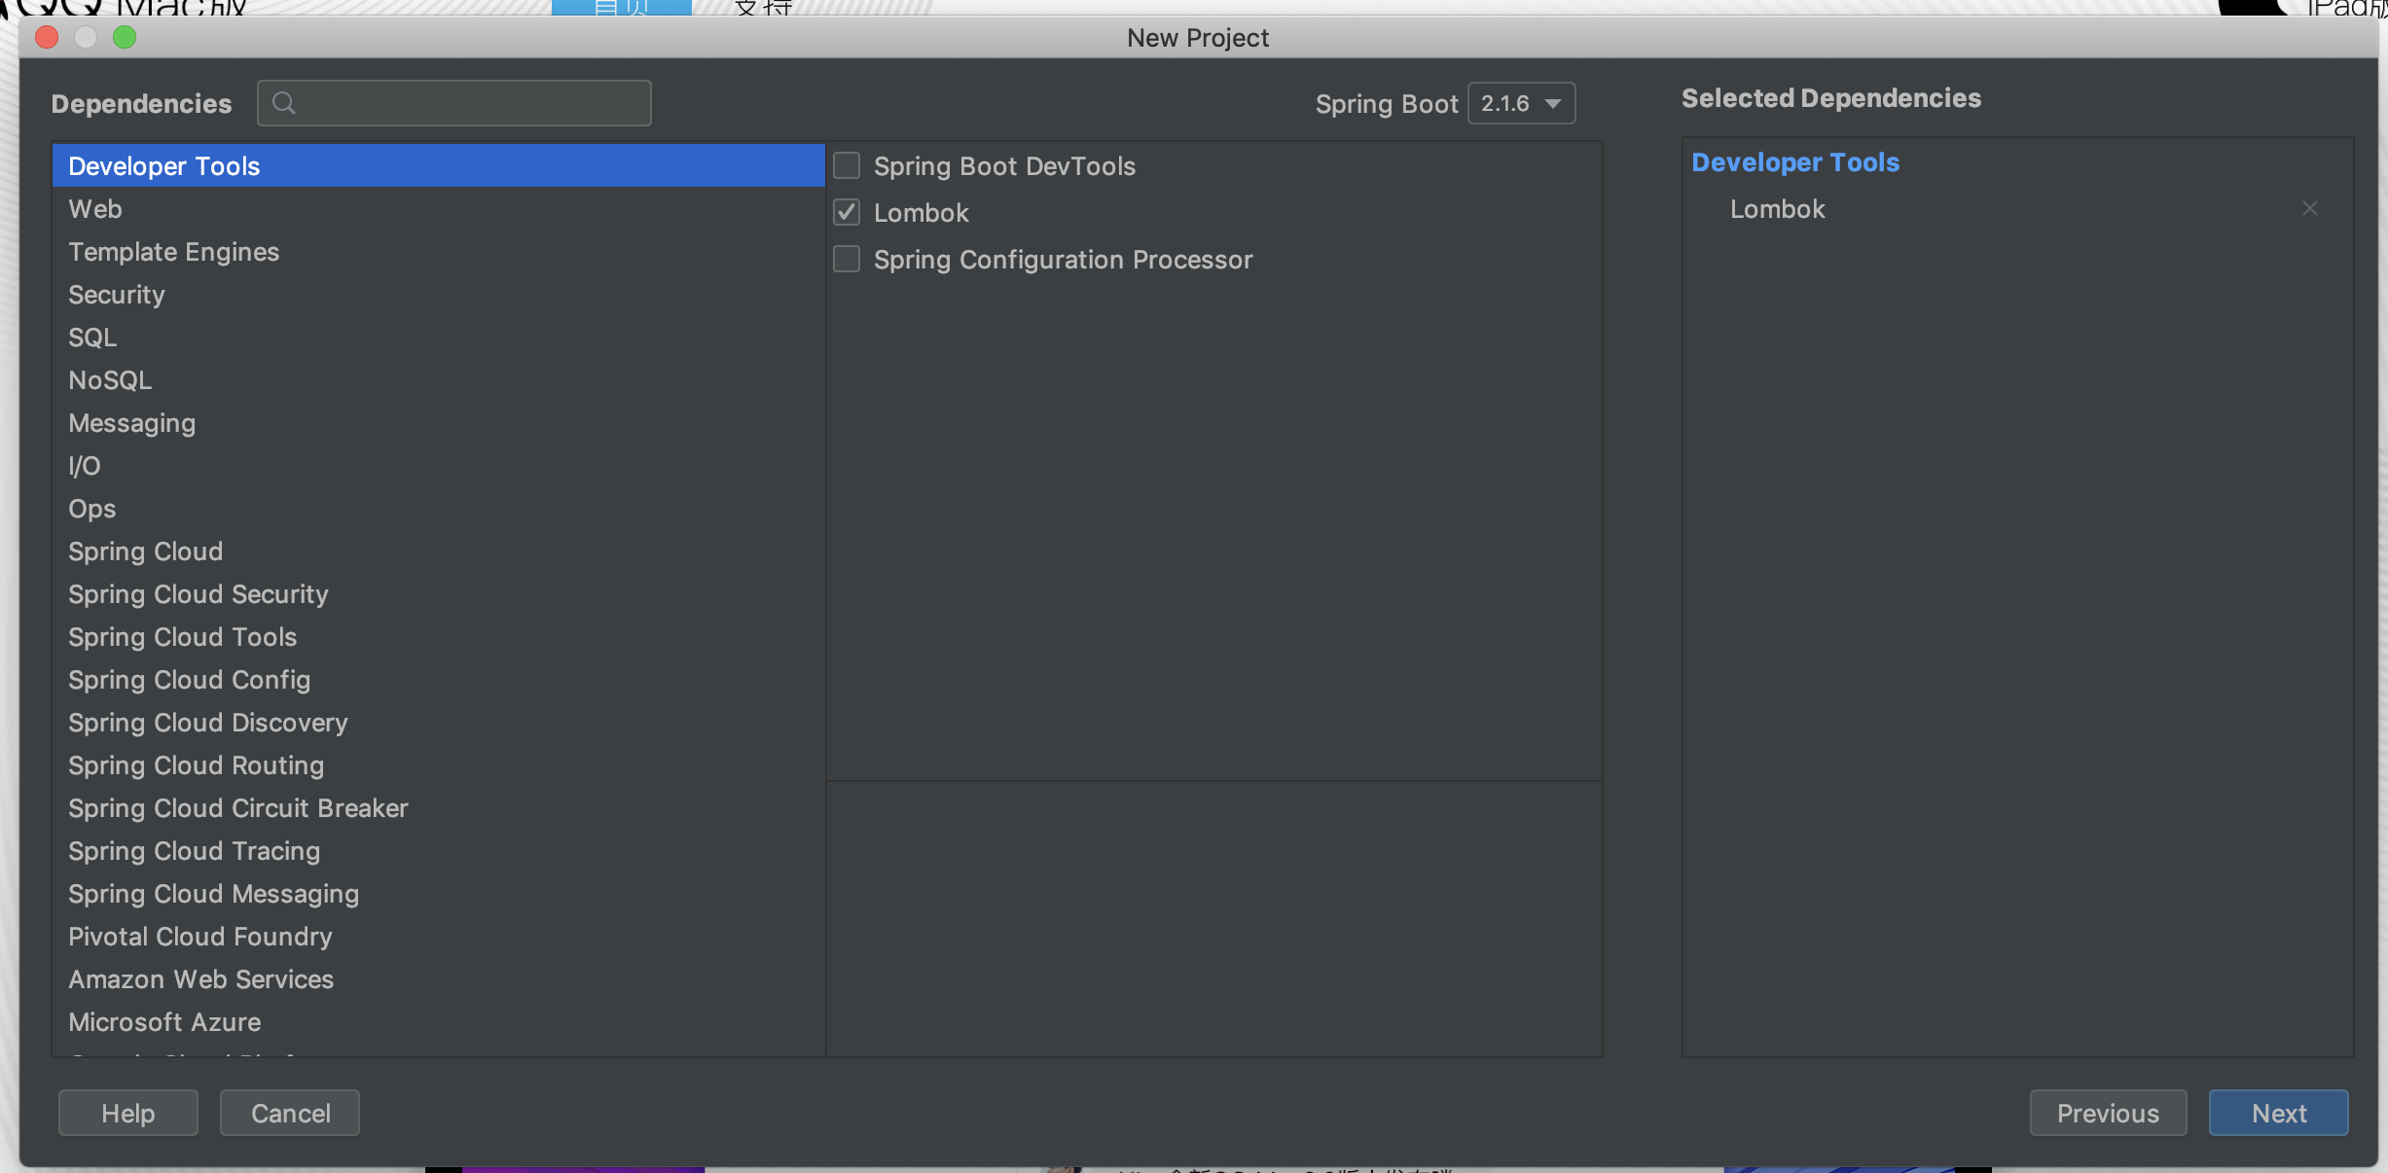The image size is (2388, 1173).
Task: Open the Template Engines category
Action: (438, 252)
